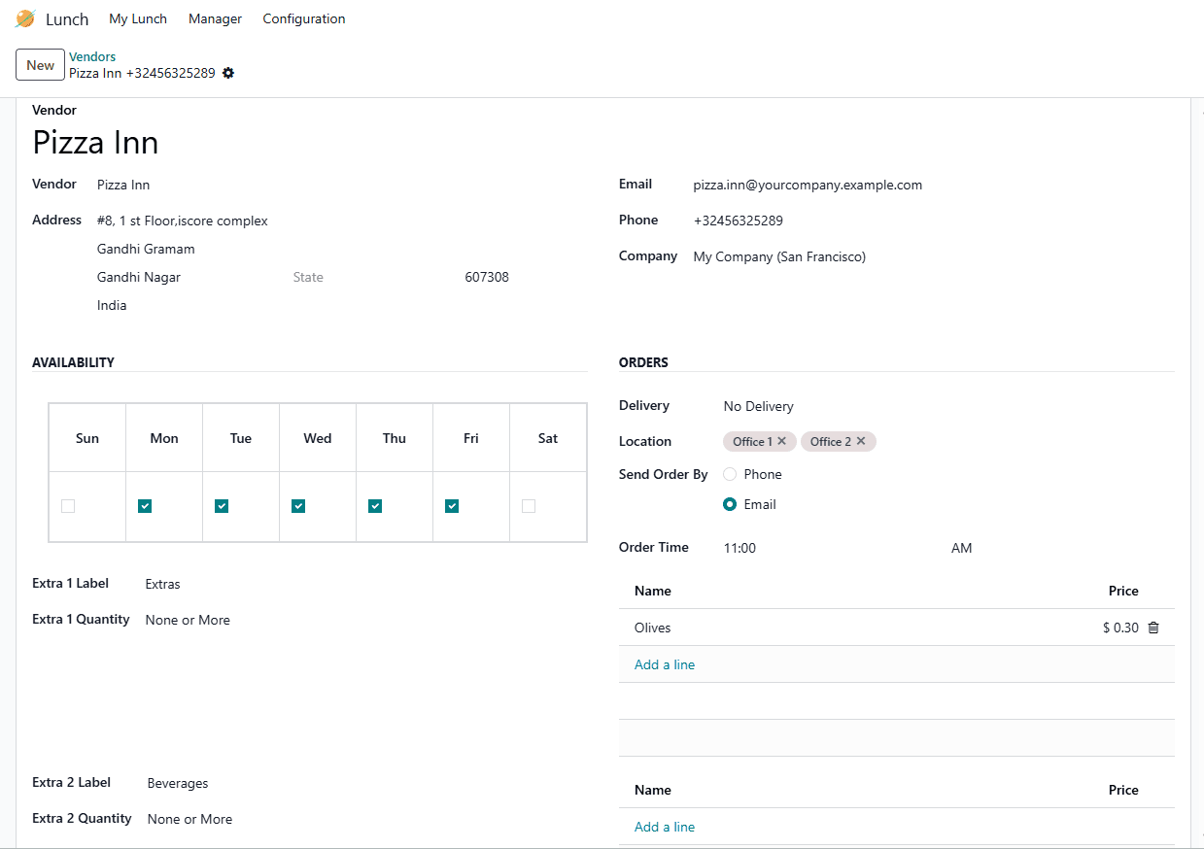Screen dimensions: 1204x849
Task: Select Email for Send Order By
Action: click(730, 504)
